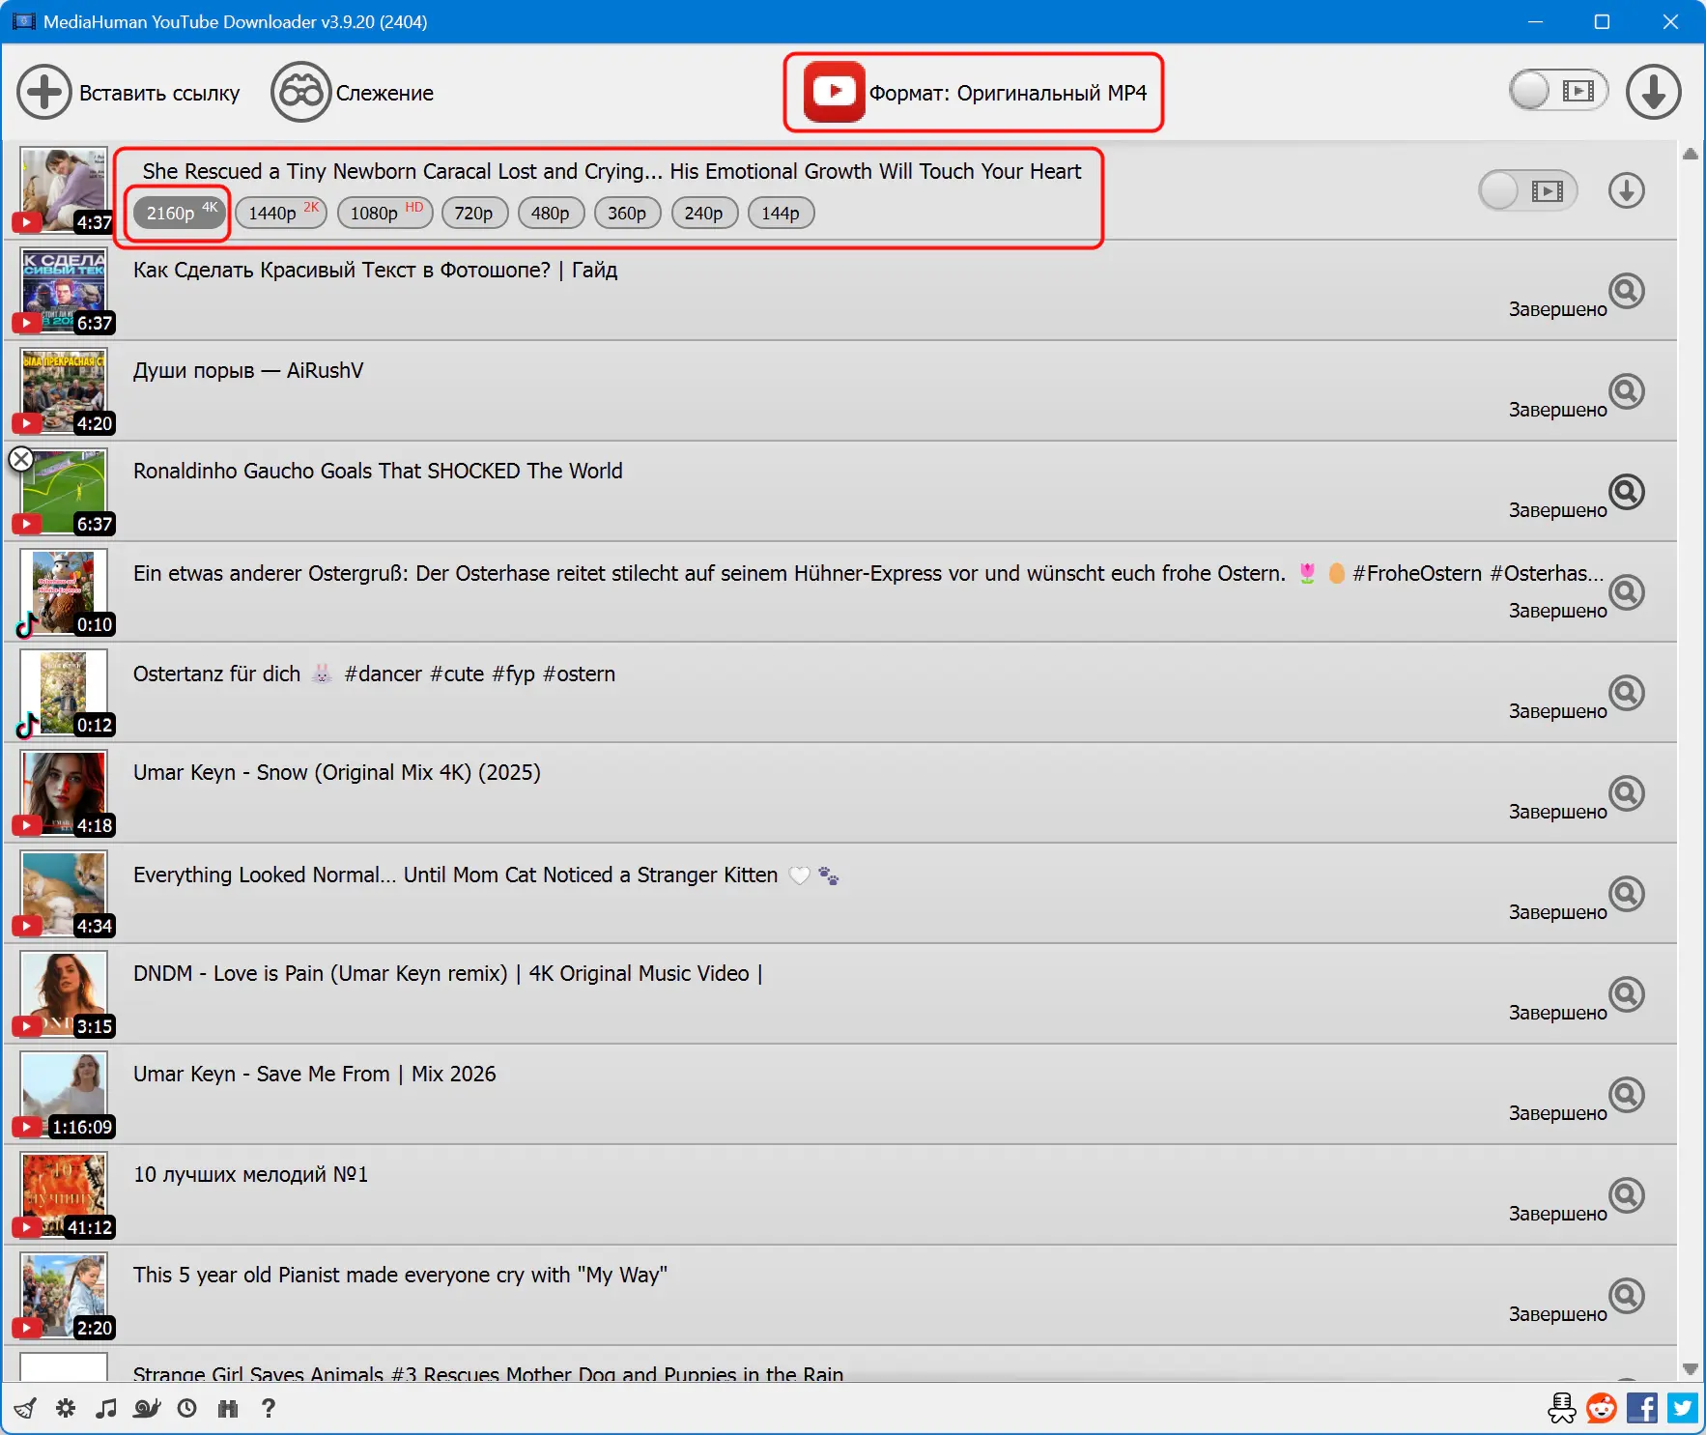Click thumbnail of 'Umar Keyn - Snow'
The image size is (1706, 1435).
coord(64,793)
